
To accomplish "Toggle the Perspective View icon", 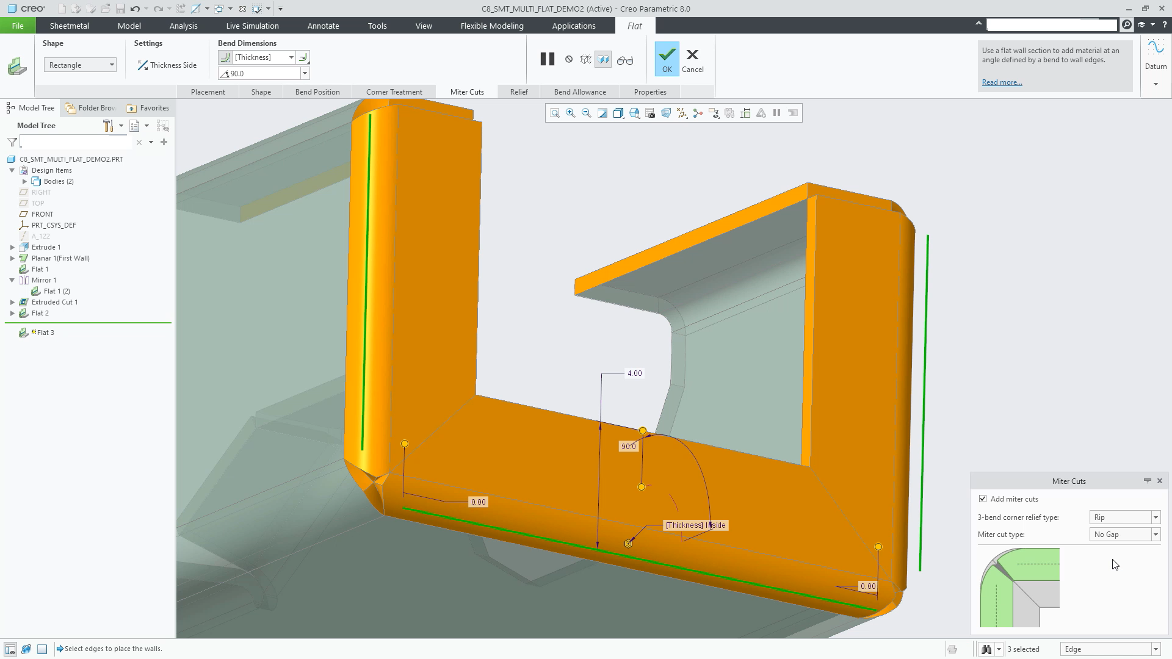I will pos(666,113).
